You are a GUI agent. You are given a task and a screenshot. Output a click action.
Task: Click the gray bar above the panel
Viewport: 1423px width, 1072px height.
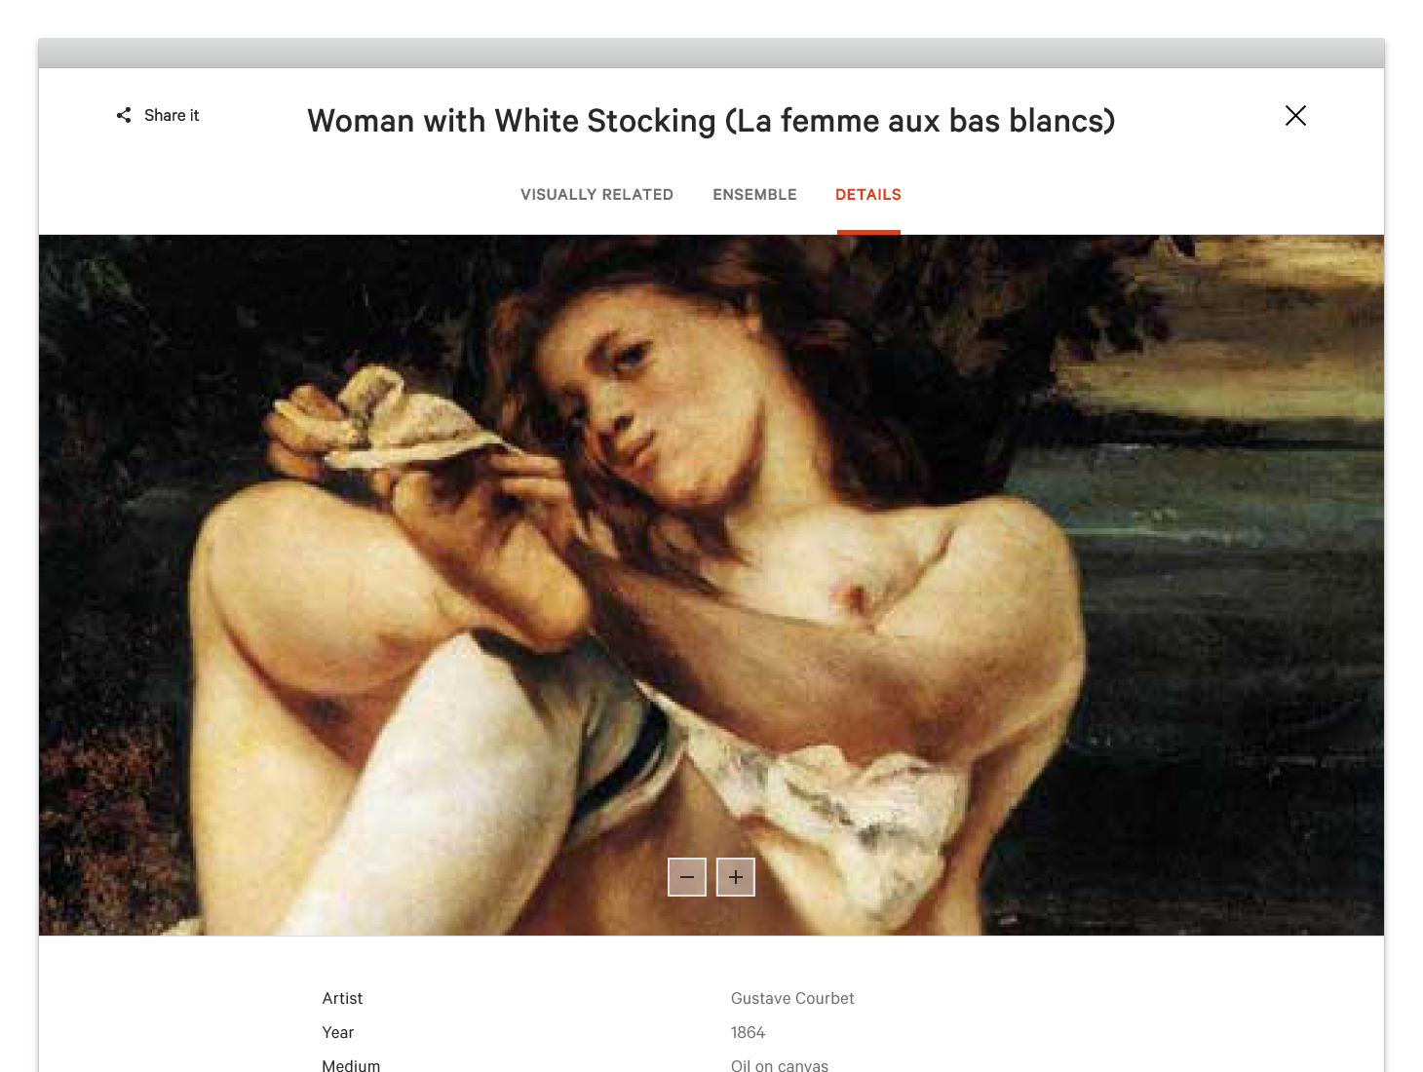(711, 54)
